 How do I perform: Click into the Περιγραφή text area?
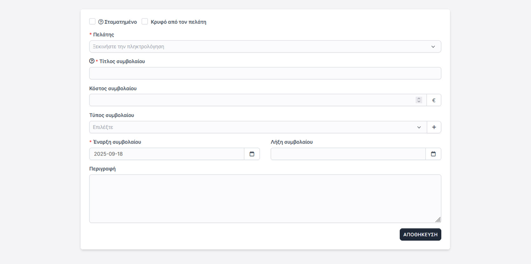265,198
